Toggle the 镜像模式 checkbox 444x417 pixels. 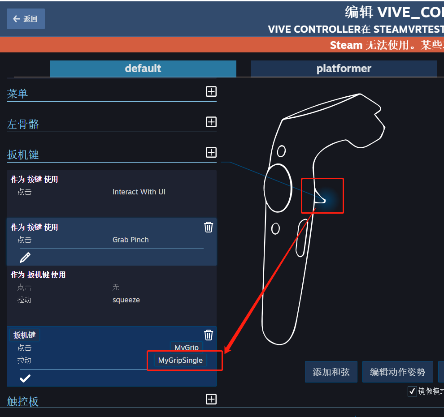pyautogui.click(x=412, y=391)
